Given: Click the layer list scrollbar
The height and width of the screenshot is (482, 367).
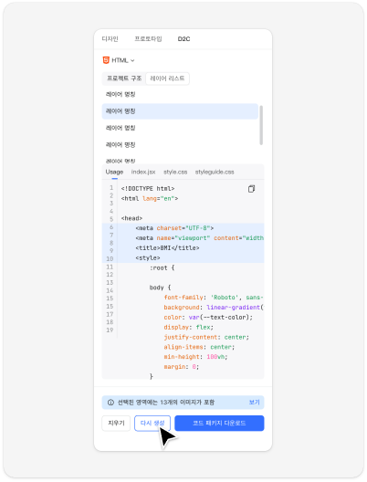Looking at the screenshot, I should point(261,125).
